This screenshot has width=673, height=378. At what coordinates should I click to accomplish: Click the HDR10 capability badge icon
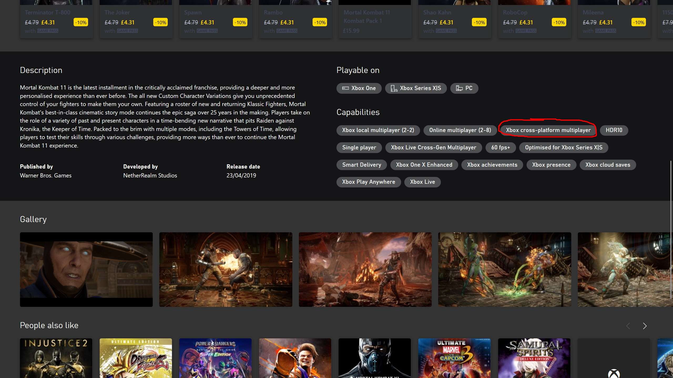(614, 130)
